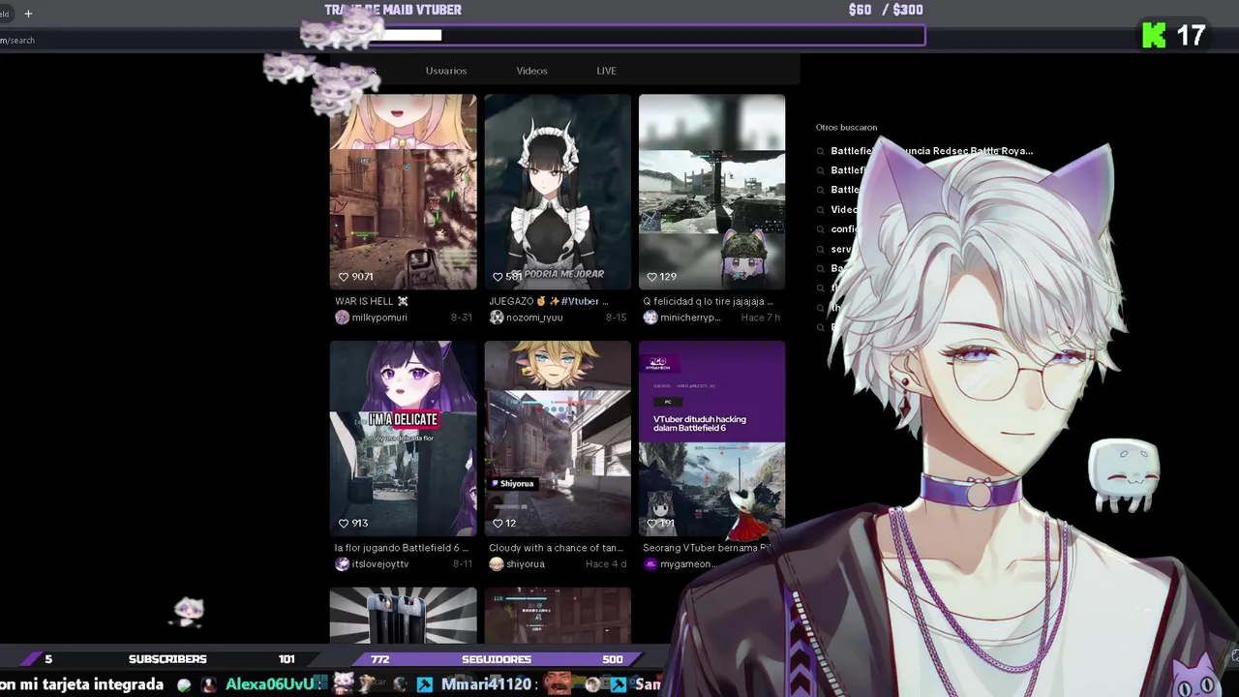Click the heart icon showing 12 likes
The height and width of the screenshot is (697, 1239).
(x=498, y=523)
